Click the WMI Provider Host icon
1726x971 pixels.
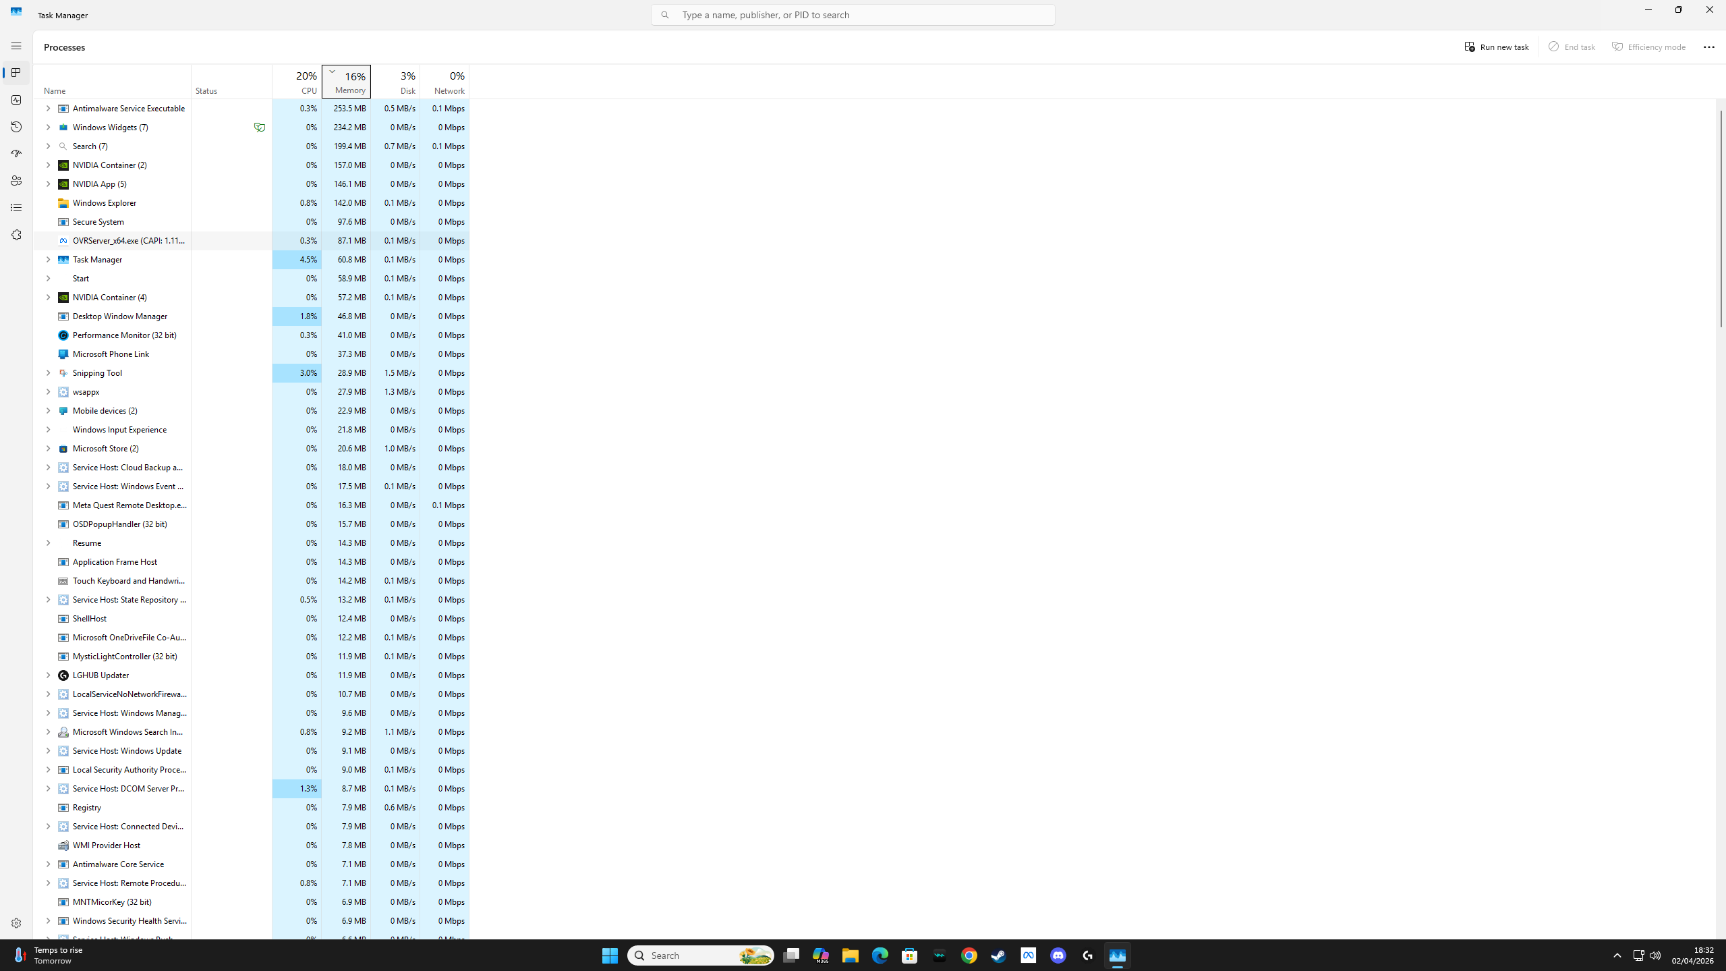tap(63, 845)
